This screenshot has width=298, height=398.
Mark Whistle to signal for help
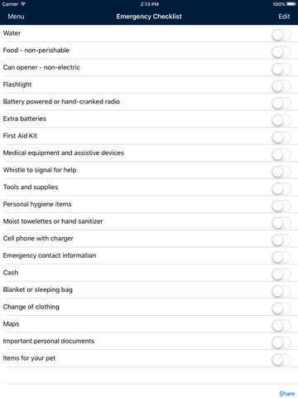[x=281, y=172]
